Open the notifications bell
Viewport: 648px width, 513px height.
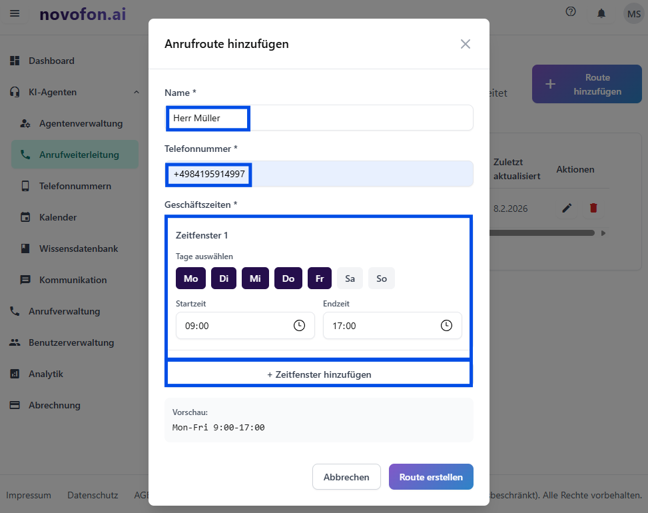601,13
